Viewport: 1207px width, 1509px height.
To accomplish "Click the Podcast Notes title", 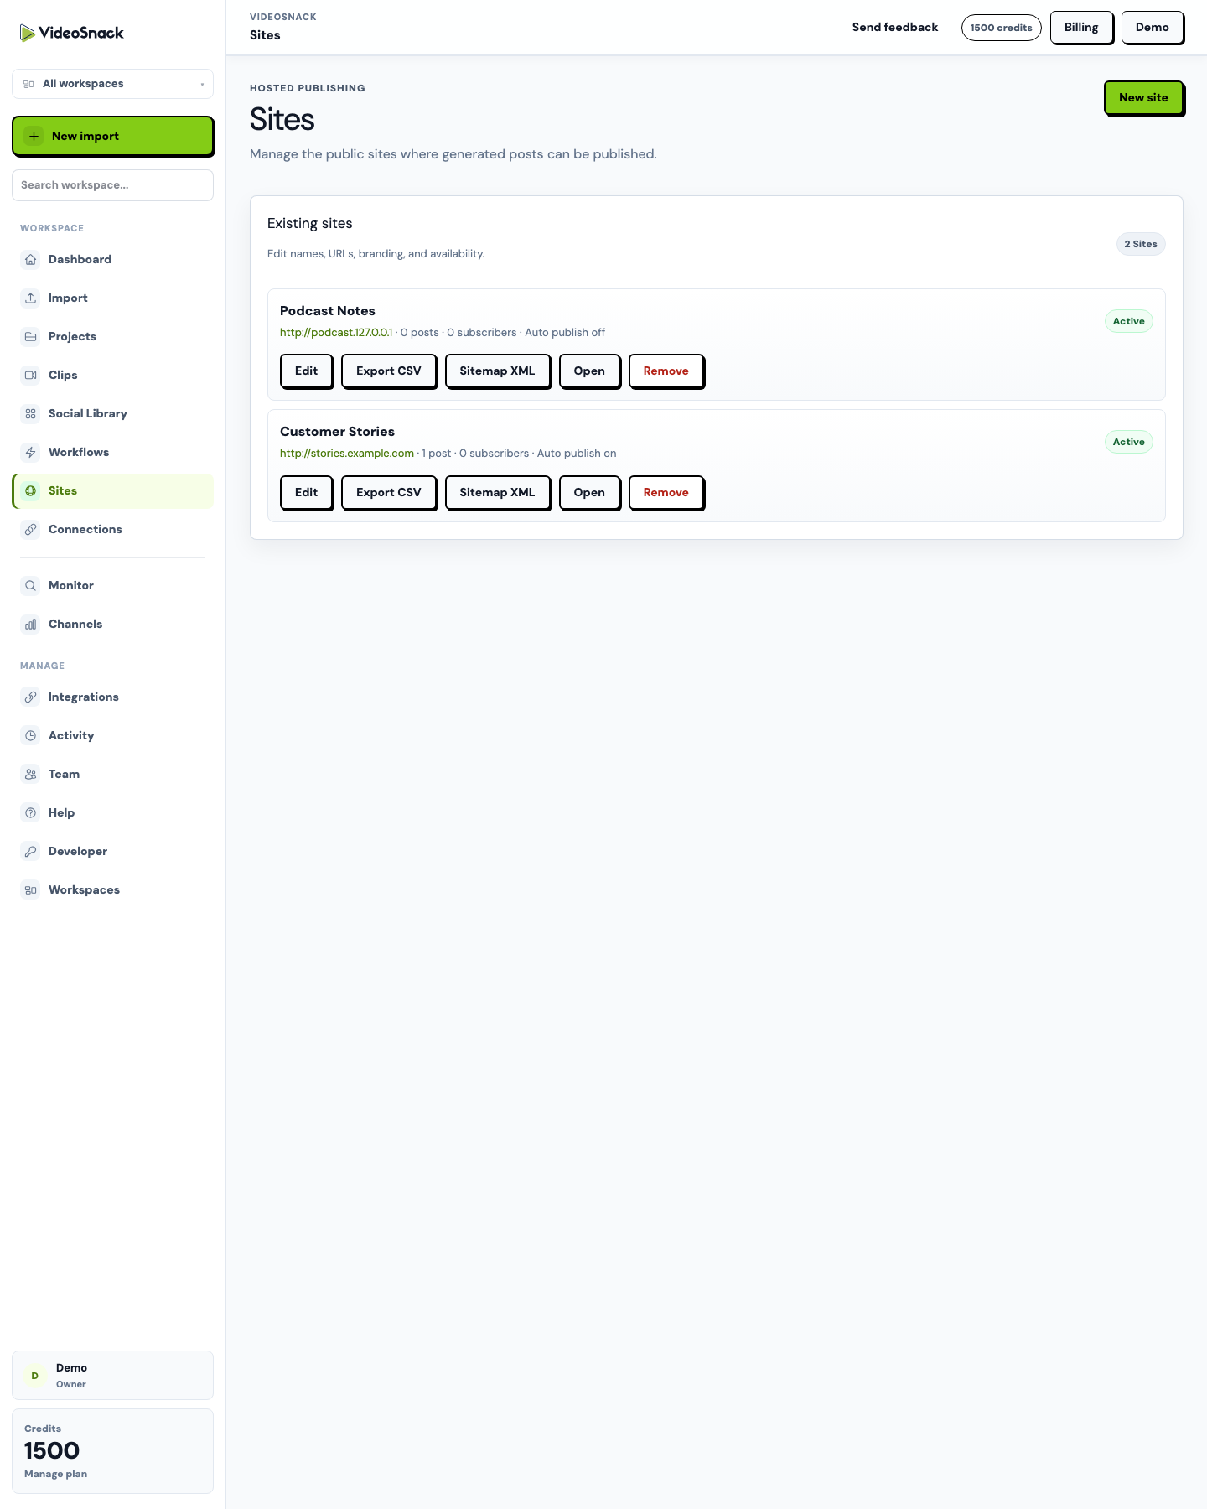I will pyautogui.click(x=328, y=311).
